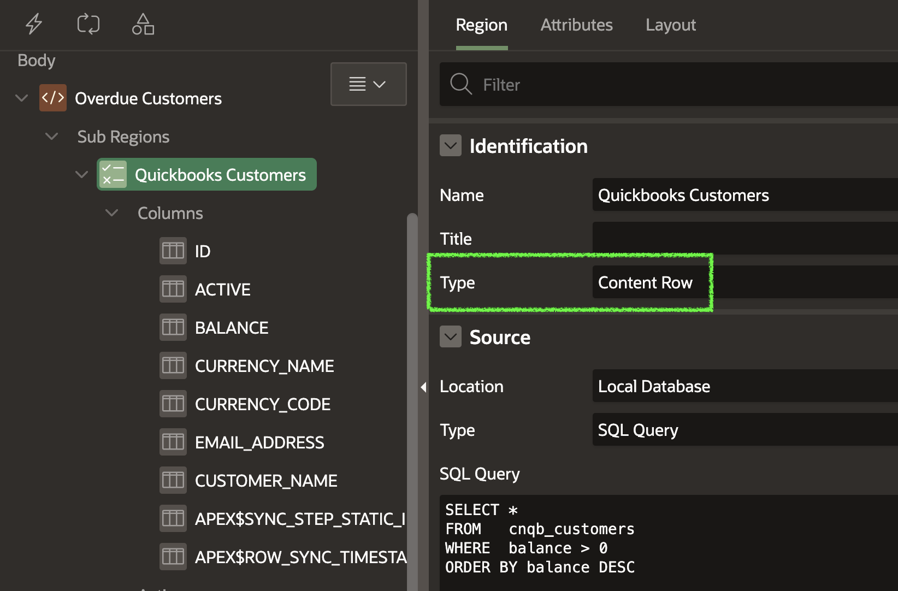Click the SQL Query label
898x591 pixels.
point(480,474)
